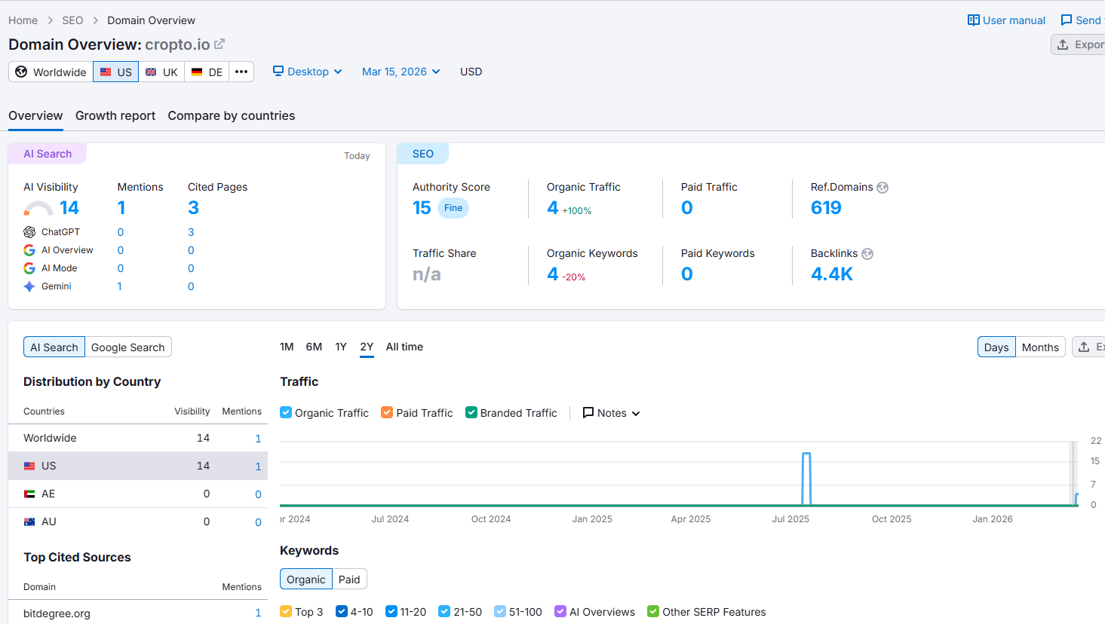This screenshot has width=1105, height=624.
Task: Select the Overview tab
Action: tap(35, 115)
